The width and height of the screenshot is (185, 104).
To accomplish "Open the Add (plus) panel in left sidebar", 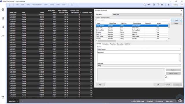I will click(x=3, y=10).
